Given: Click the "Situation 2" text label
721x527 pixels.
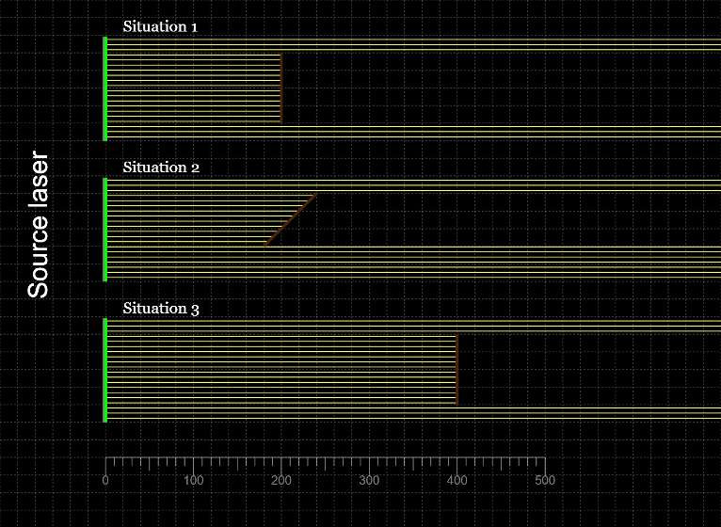Looking at the screenshot, I should (x=161, y=168).
